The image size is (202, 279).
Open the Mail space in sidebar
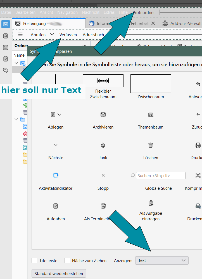click(6, 24)
